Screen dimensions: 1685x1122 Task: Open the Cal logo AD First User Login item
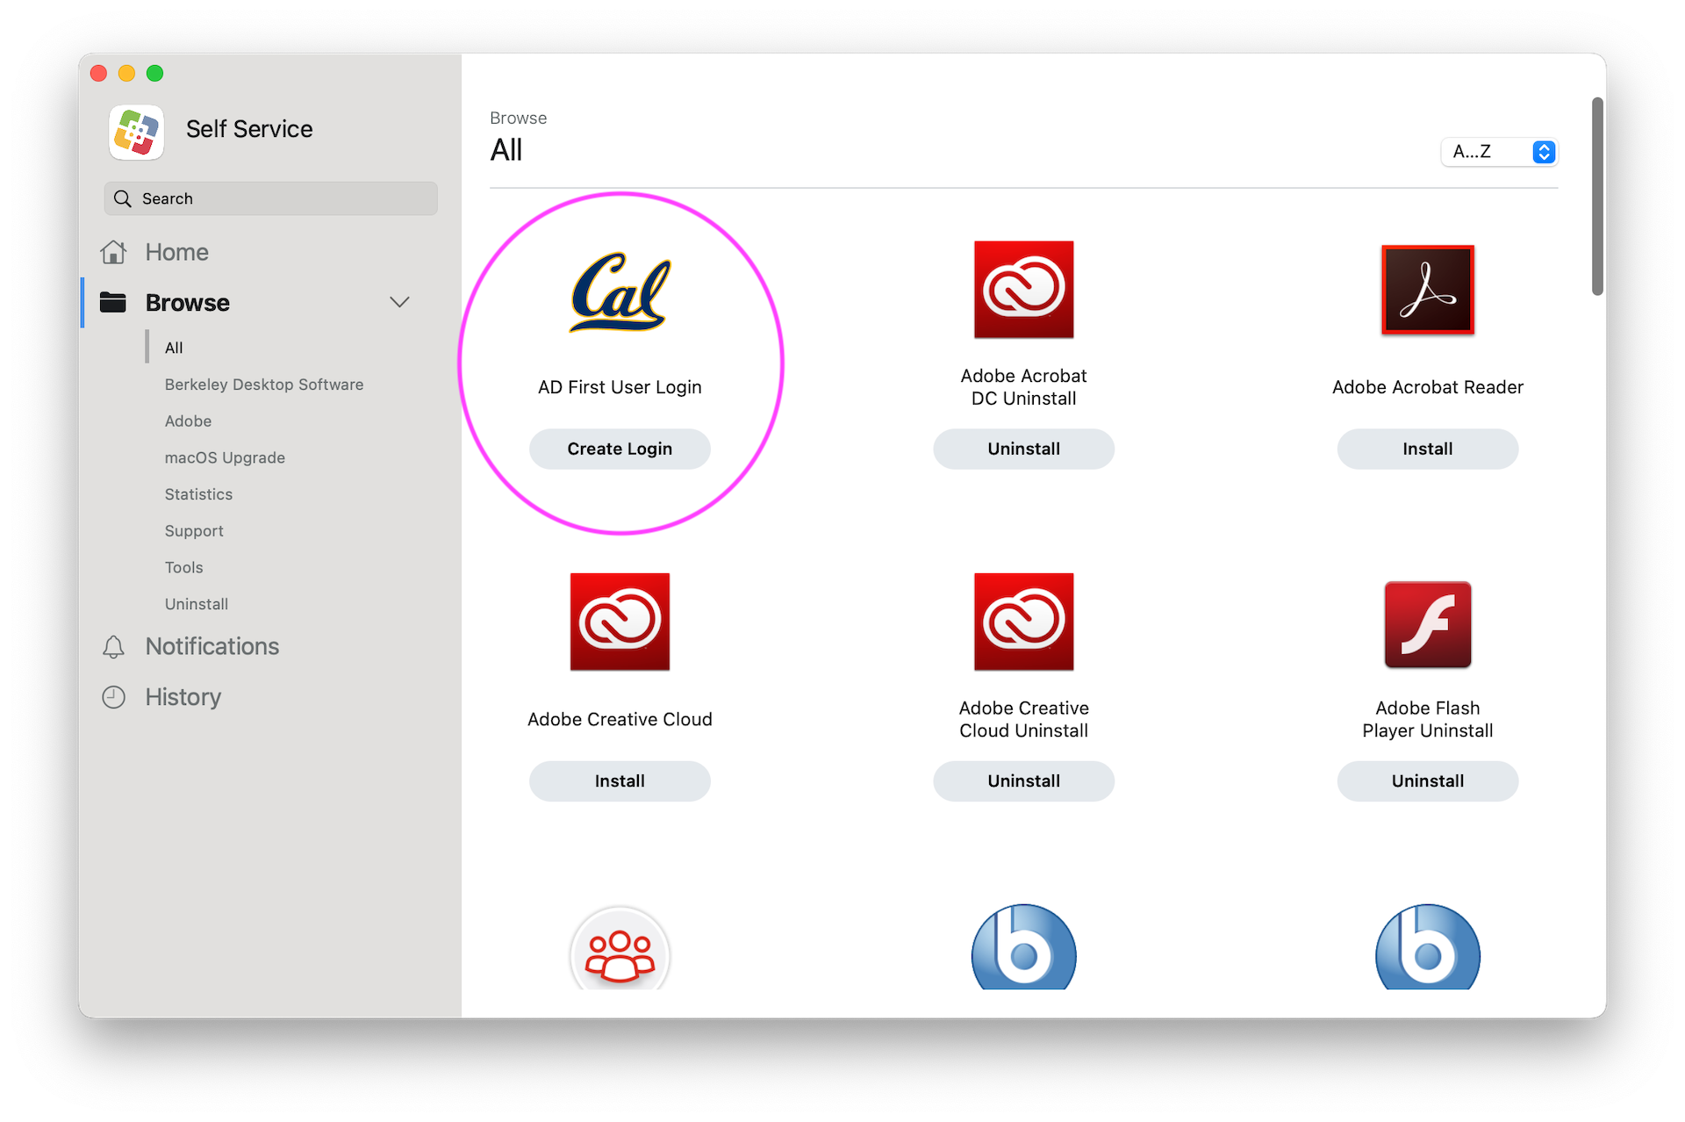pos(620,292)
